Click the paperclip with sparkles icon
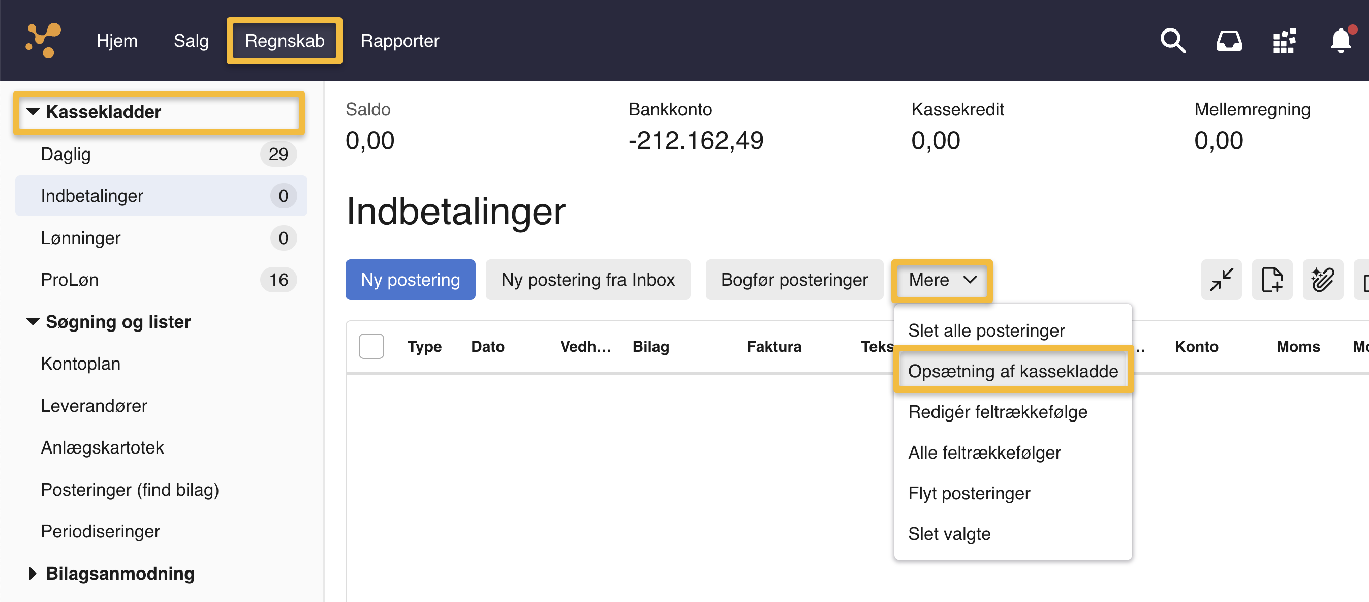1369x602 pixels. coord(1322,280)
